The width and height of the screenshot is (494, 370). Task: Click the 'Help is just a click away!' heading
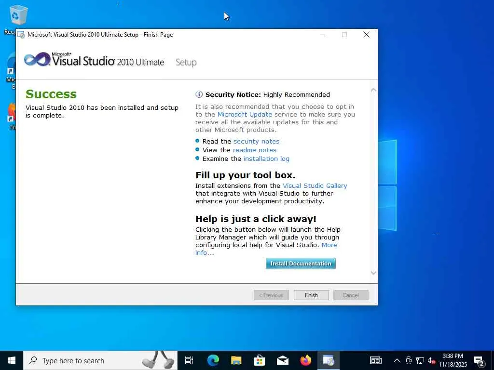coord(256,219)
